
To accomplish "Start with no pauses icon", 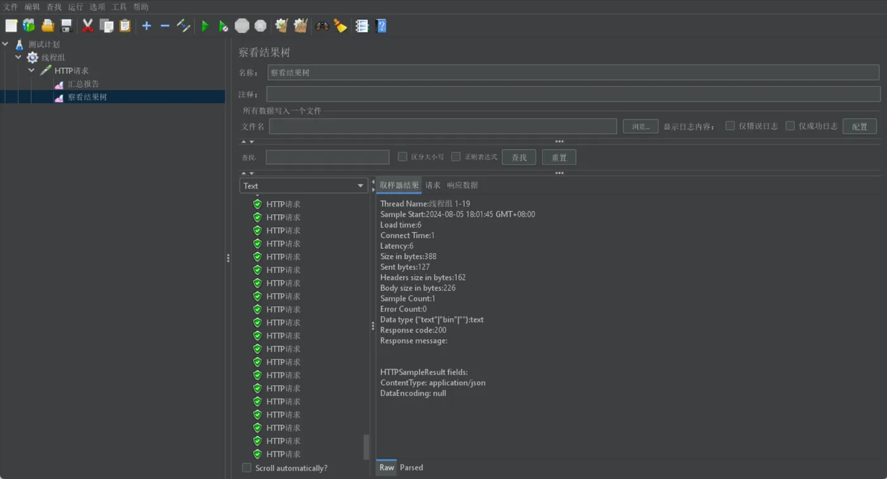I will pyautogui.click(x=223, y=26).
